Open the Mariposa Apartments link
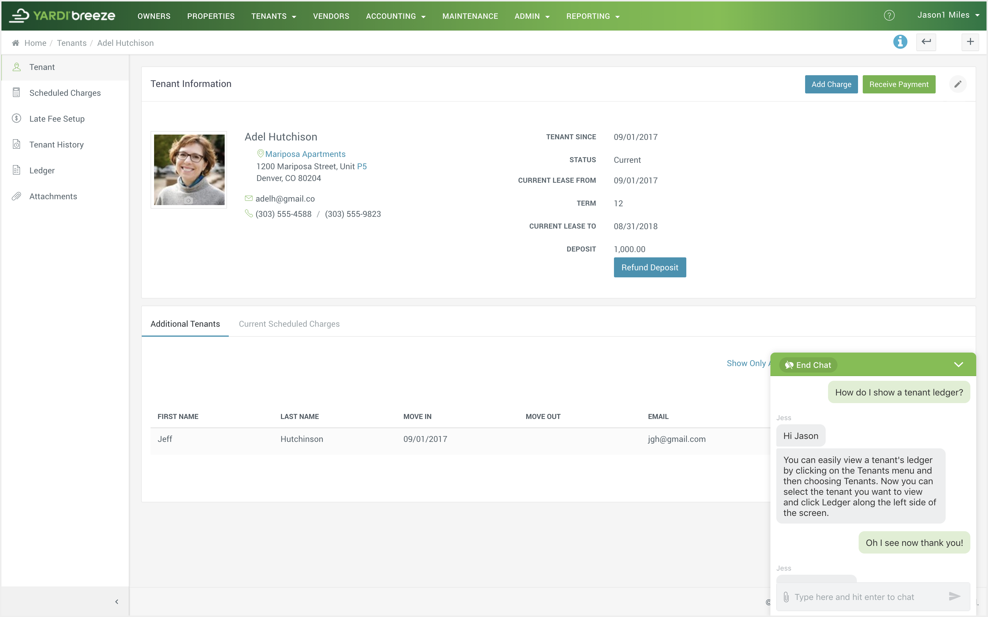The image size is (988, 617). 305,154
